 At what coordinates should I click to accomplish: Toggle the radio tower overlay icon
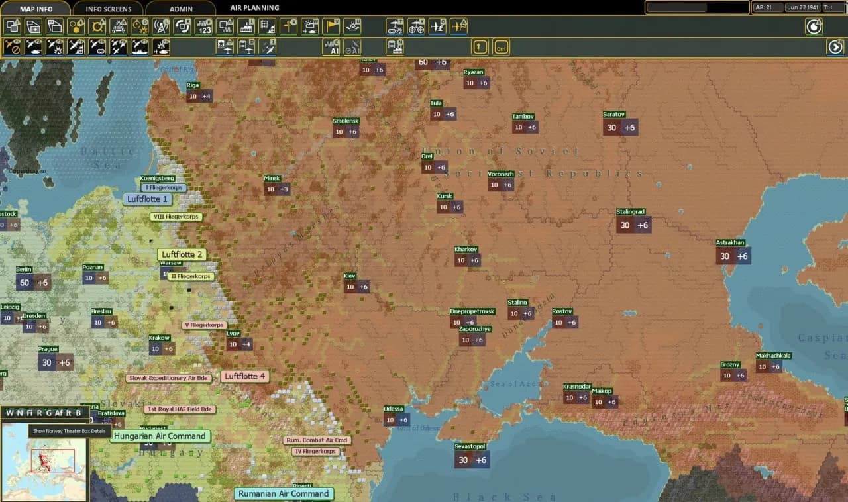point(161,26)
